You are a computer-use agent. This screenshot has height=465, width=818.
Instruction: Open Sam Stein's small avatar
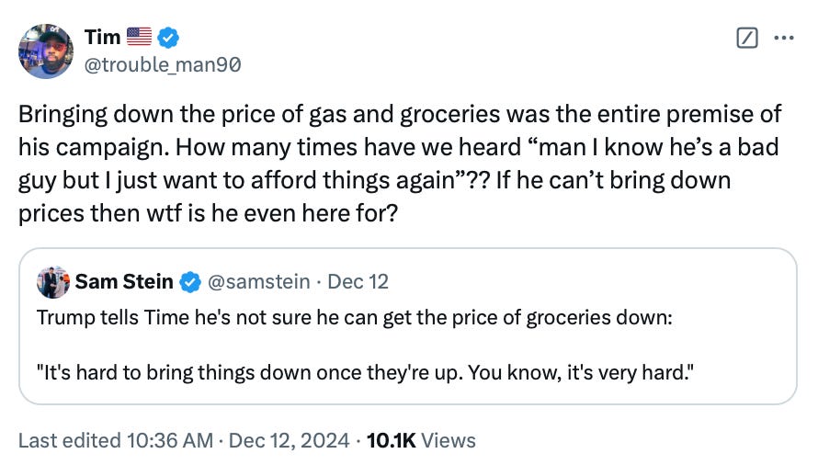[51, 282]
